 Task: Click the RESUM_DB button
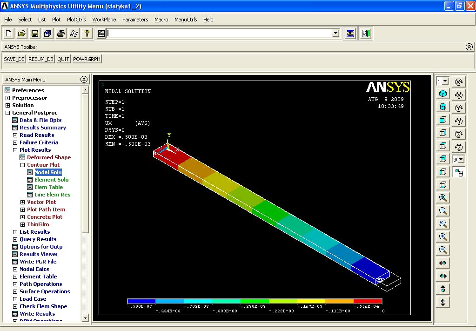[40, 59]
